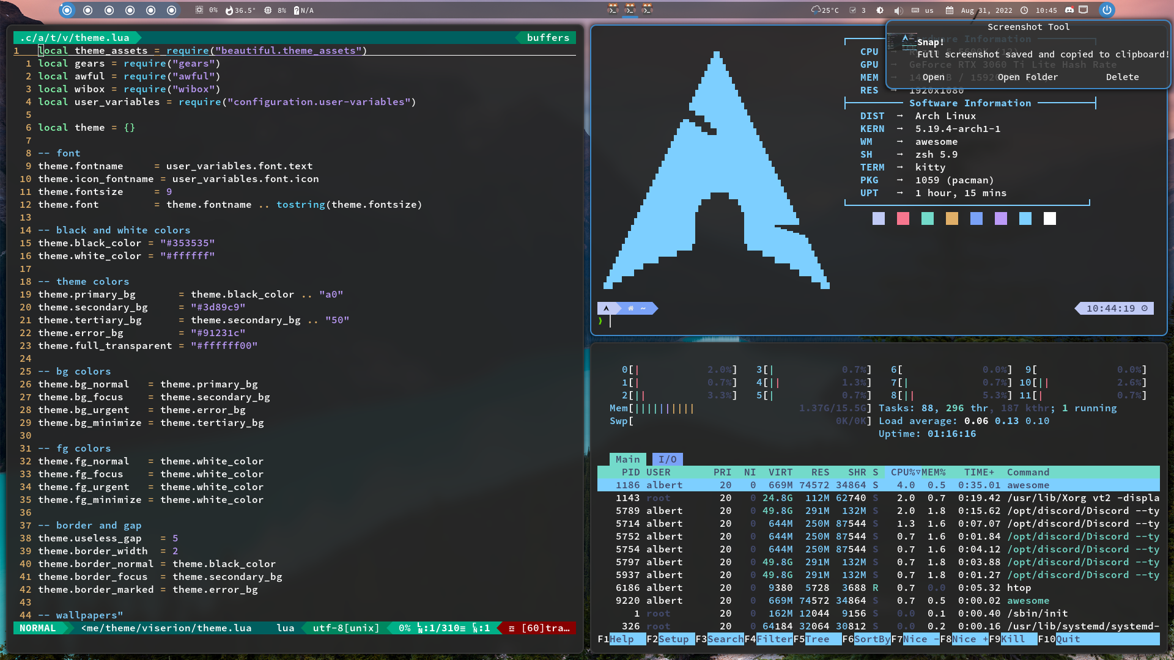Screen dimensions: 1174x660
Task: Sort htop by Command column header
Action: (1028, 472)
